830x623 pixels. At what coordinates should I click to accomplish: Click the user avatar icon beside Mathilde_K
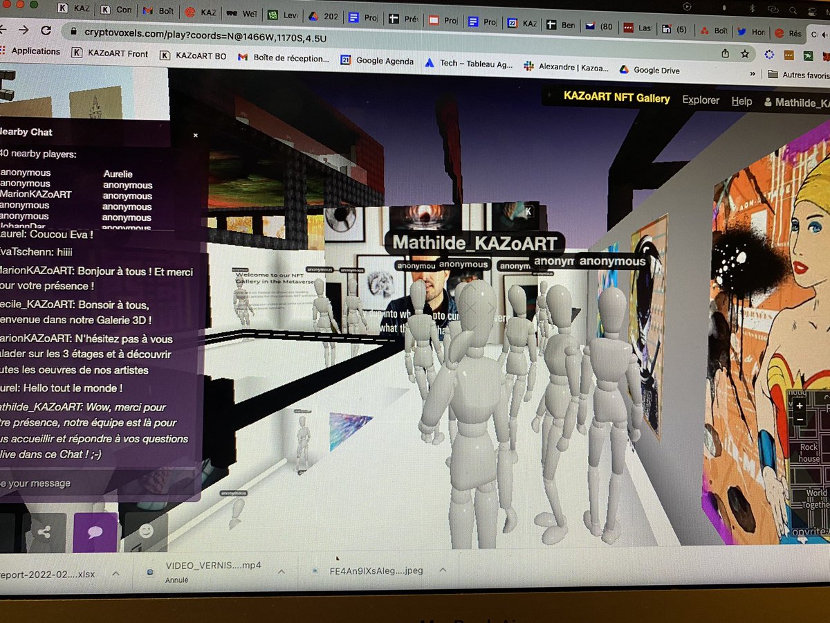click(769, 102)
